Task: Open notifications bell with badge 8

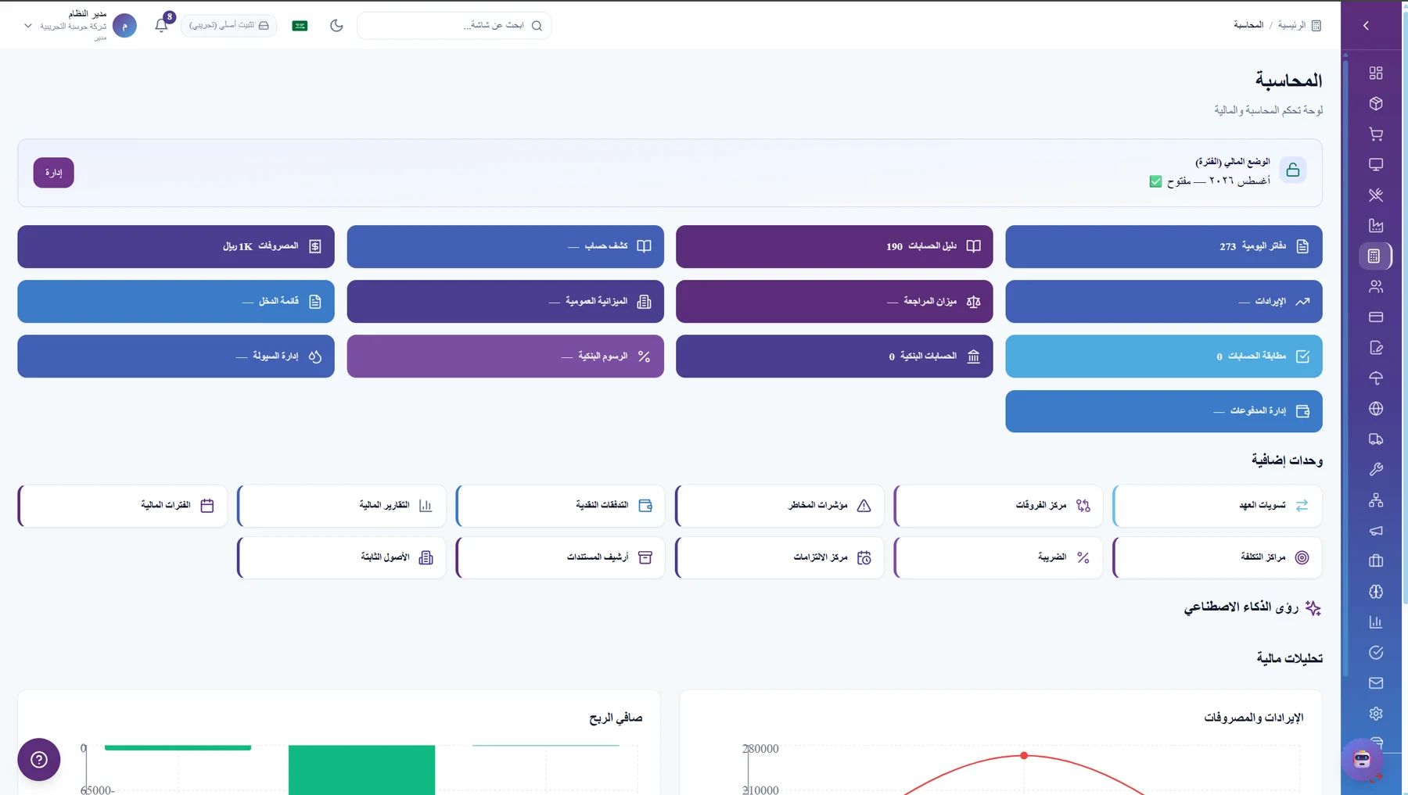Action: coord(161,25)
